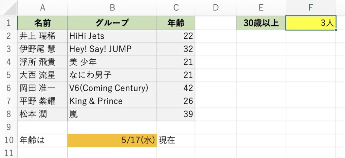Select the 名前 header cell
This screenshot has height=158, width=345.
click(x=42, y=23)
